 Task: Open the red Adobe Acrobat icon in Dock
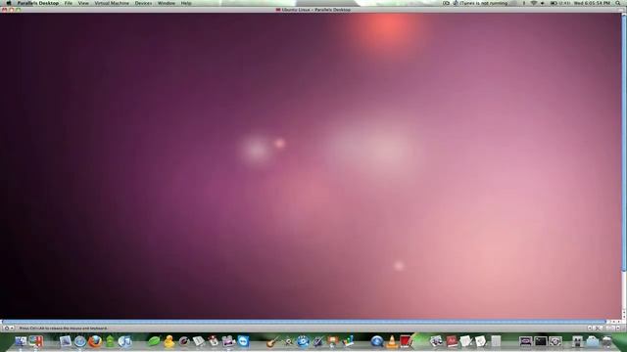[x=452, y=341]
